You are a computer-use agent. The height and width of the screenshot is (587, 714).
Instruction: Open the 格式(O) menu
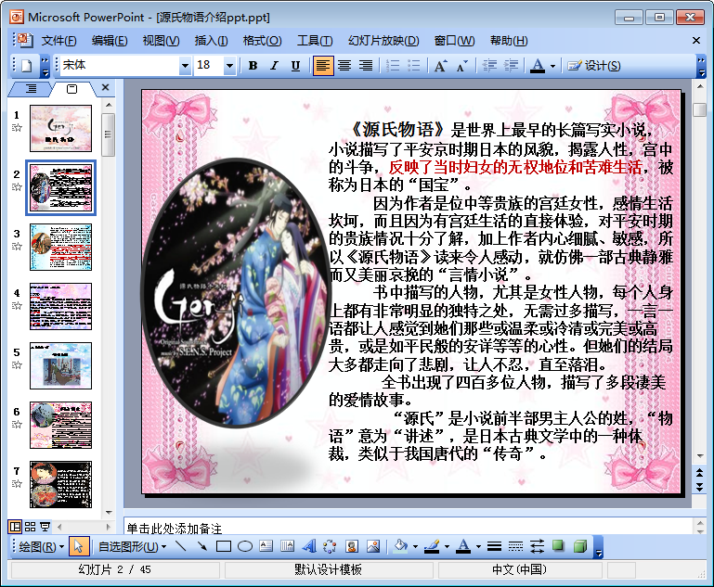pyautogui.click(x=262, y=41)
